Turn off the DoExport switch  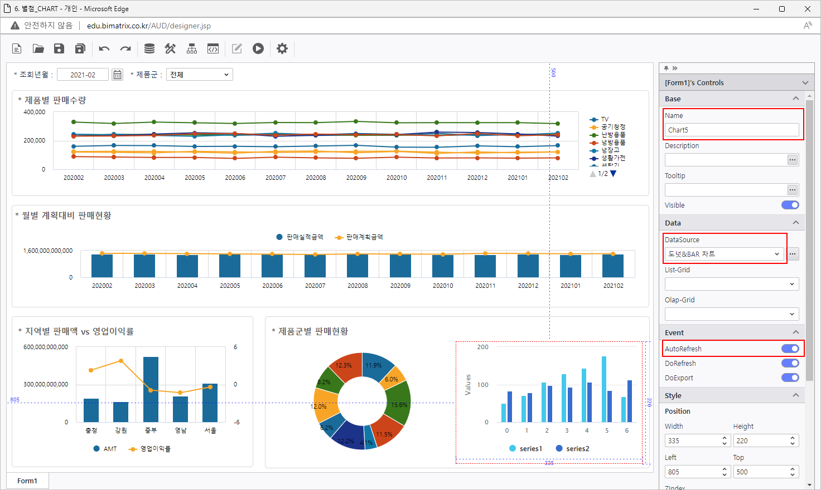pyautogui.click(x=790, y=378)
